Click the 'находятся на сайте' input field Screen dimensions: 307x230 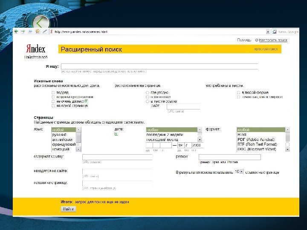click(117, 171)
